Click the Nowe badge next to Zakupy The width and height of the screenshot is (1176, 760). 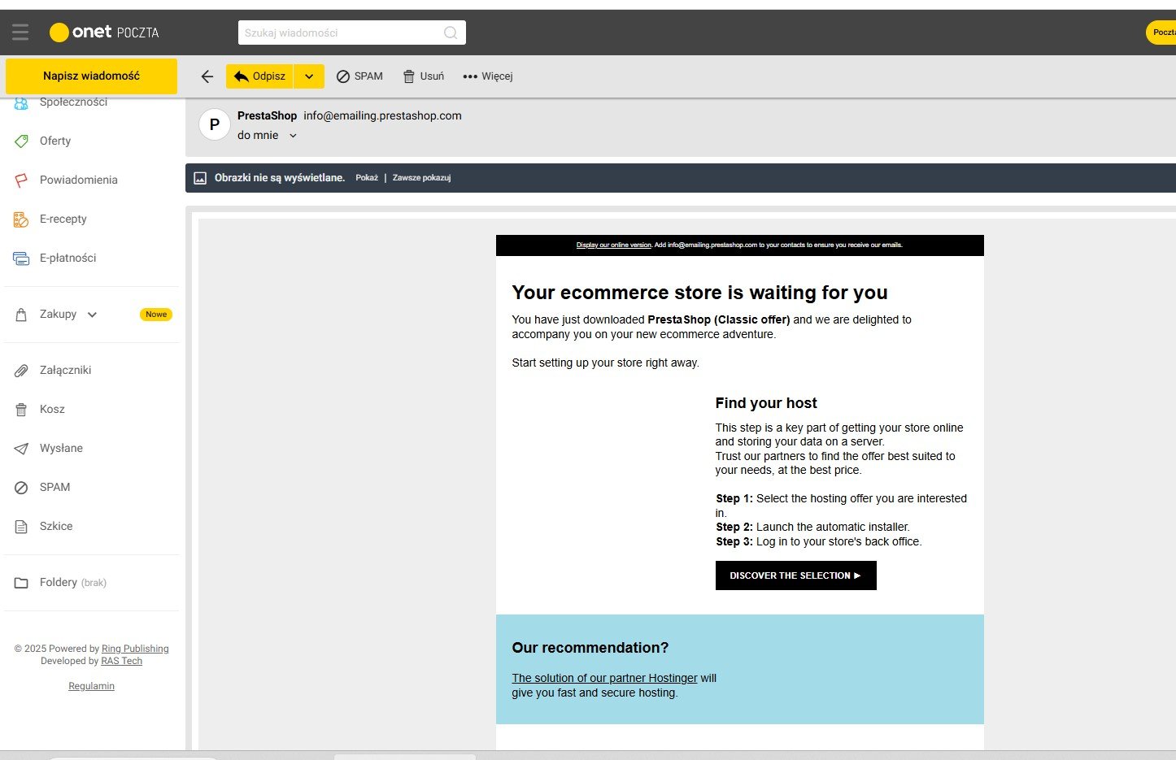tap(156, 315)
